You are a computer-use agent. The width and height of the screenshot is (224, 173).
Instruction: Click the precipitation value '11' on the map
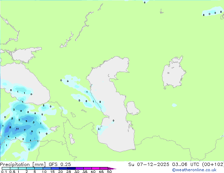(17, 129)
